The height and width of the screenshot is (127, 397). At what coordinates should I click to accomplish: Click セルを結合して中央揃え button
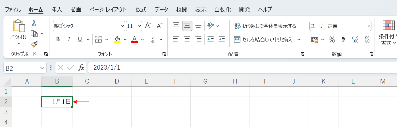click(263, 39)
